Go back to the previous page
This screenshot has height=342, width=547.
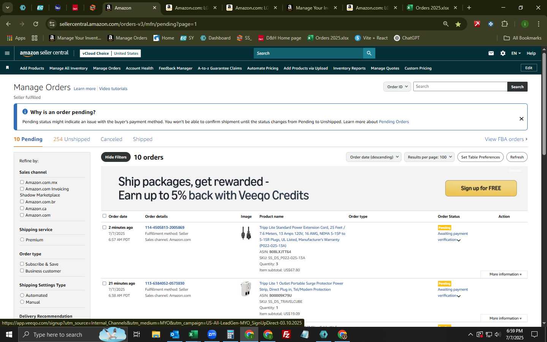[x=8, y=24]
